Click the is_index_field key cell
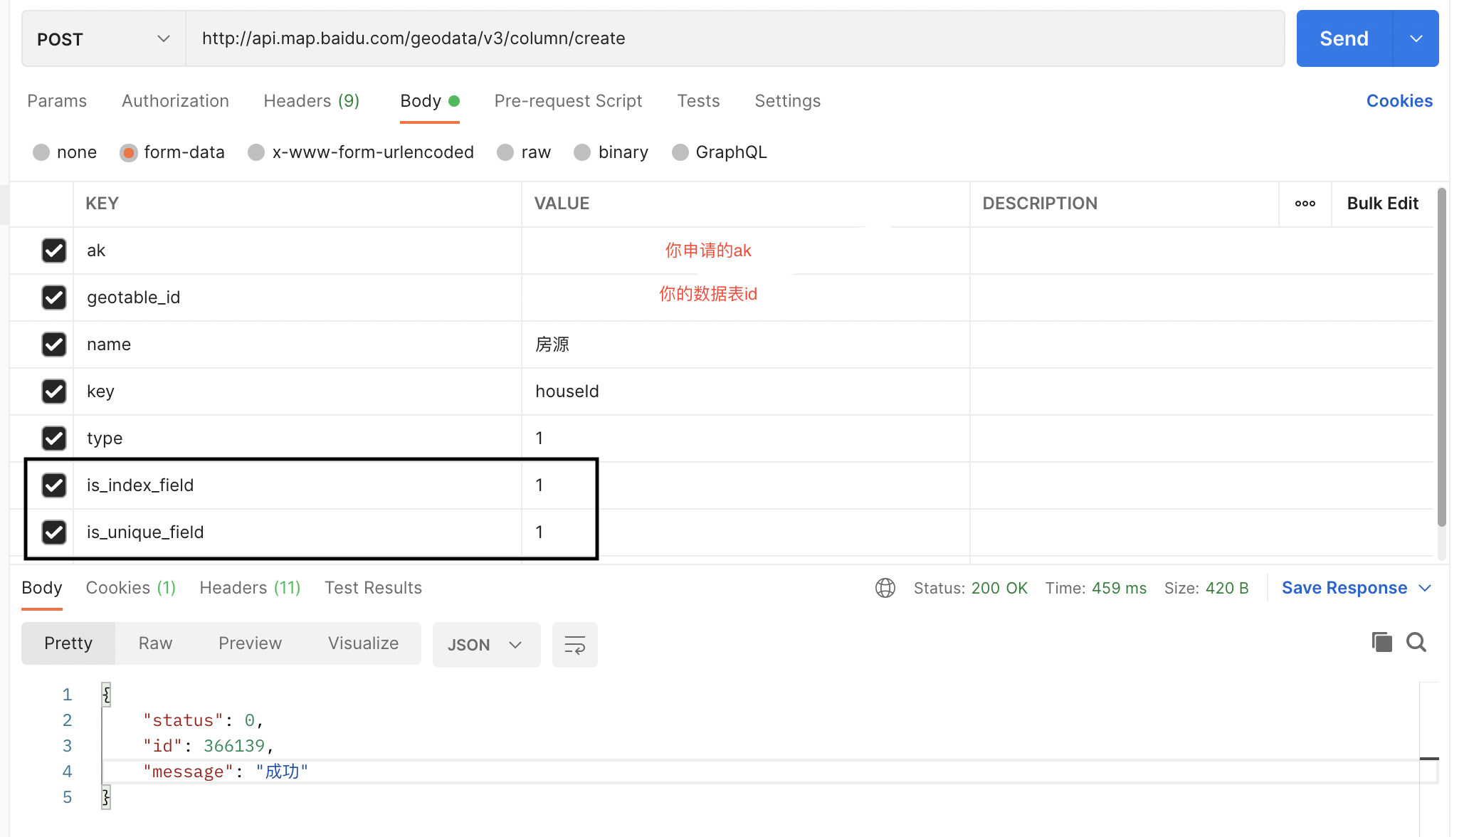1469x837 pixels. point(298,485)
